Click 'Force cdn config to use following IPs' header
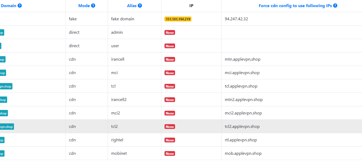 click(295, 6)
